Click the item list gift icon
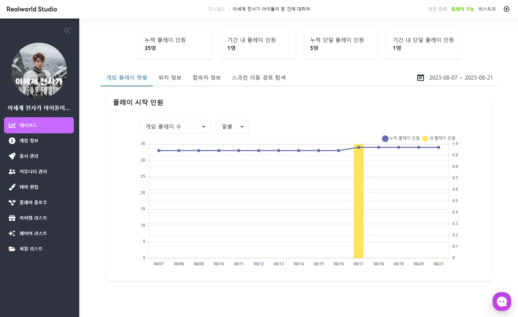 (x=12, y=218)
